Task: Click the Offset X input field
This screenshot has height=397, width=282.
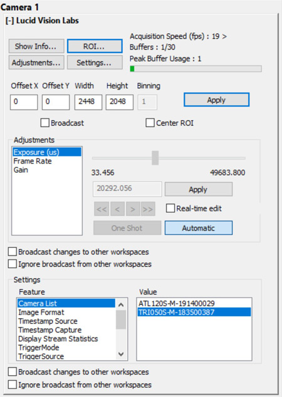Action: [x=24, y=102]
